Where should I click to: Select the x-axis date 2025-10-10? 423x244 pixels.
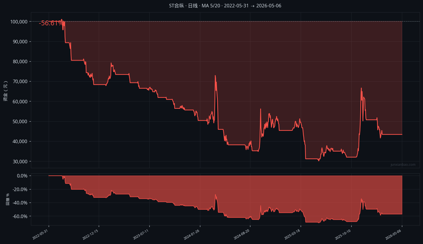343,235
